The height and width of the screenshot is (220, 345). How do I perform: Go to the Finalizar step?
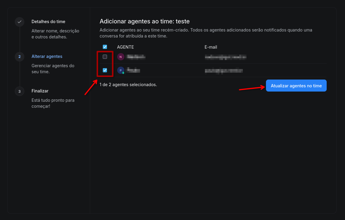(x=40, y=91)
